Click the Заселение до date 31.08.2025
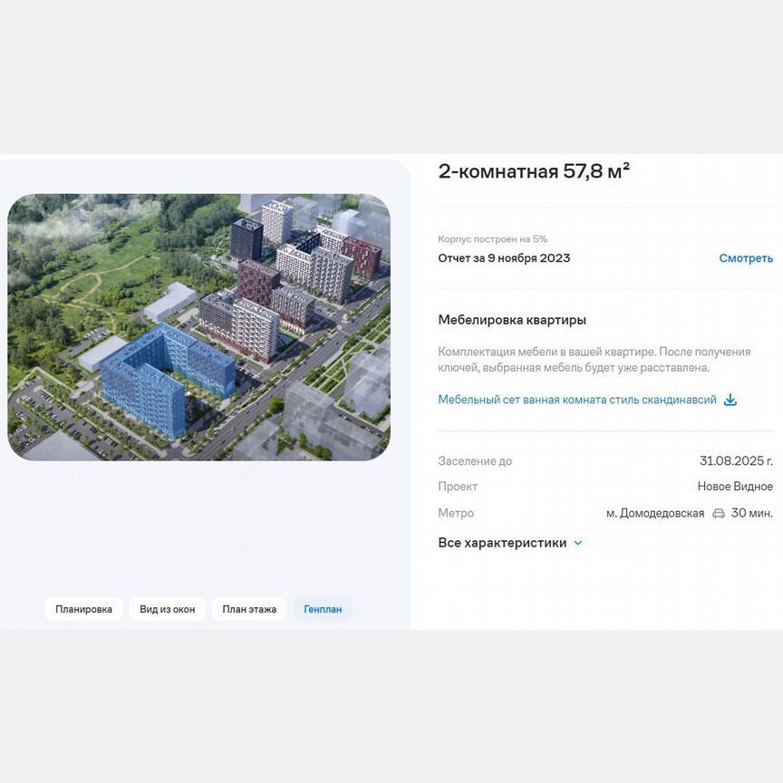This screenshot has height=783, width=783. point(736,461)
